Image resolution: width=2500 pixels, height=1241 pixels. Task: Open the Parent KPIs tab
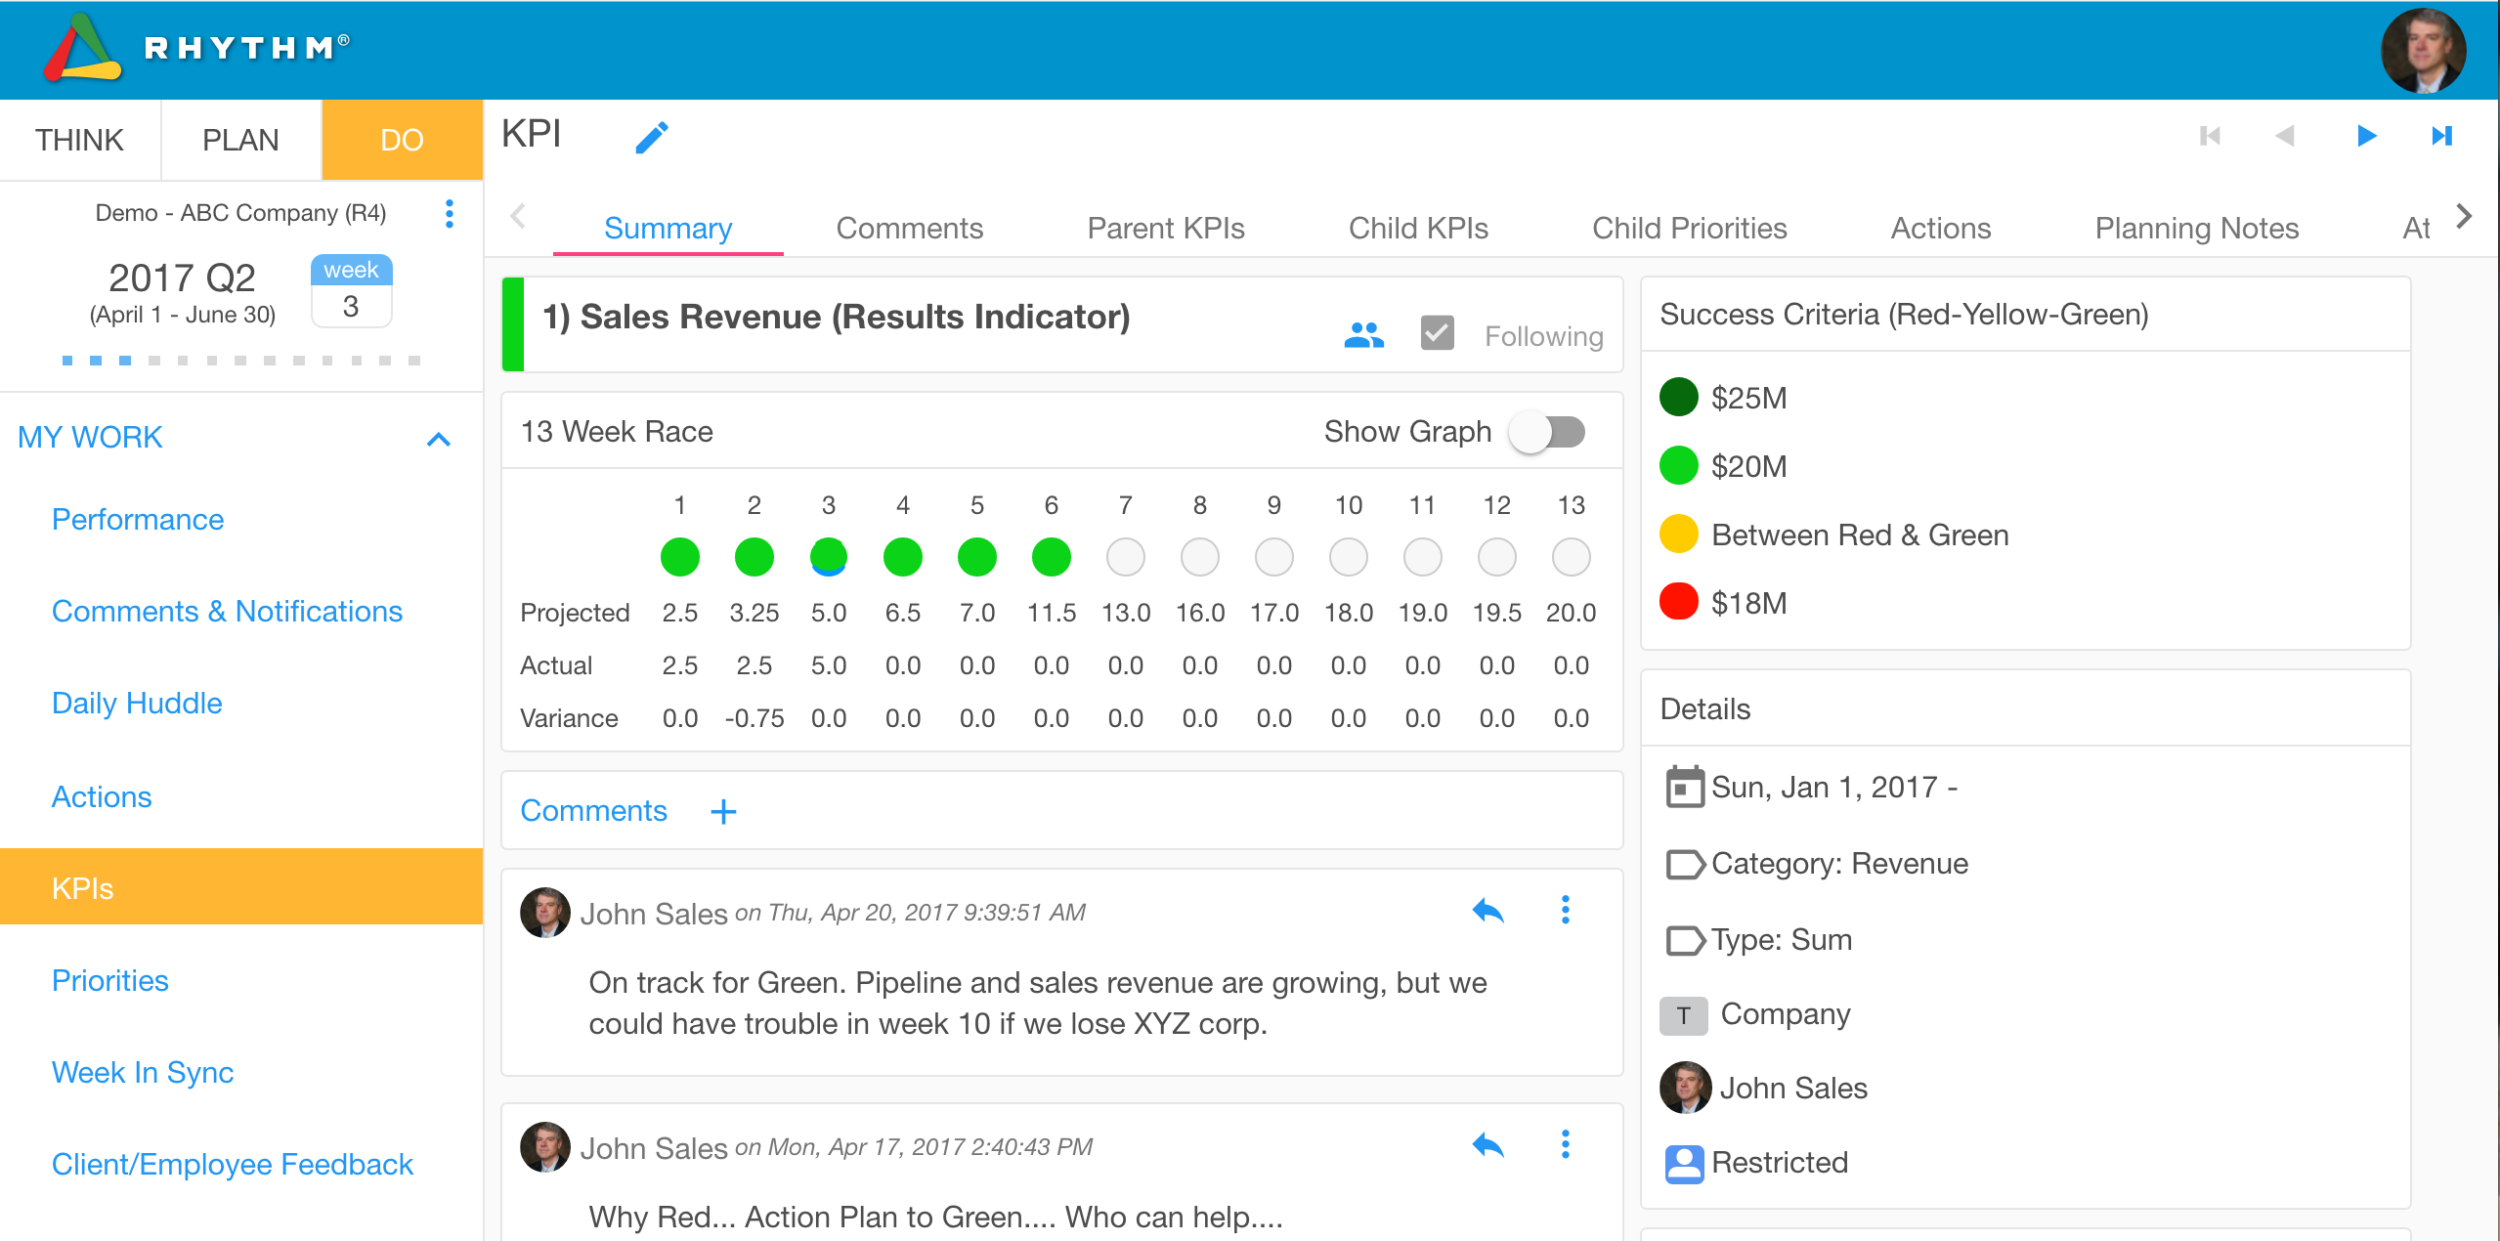tap(1165, 229)
